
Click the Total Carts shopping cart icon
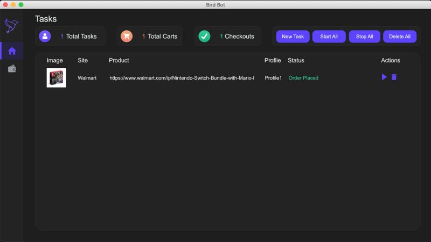pos(127,36)
